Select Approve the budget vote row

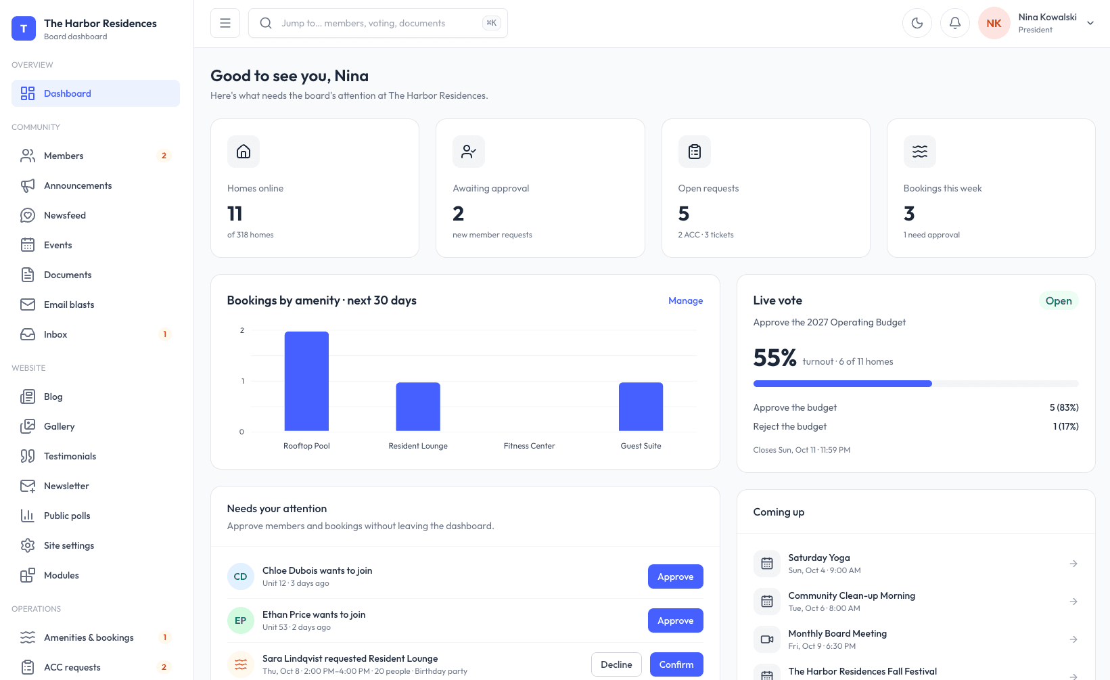pos(916,407)
